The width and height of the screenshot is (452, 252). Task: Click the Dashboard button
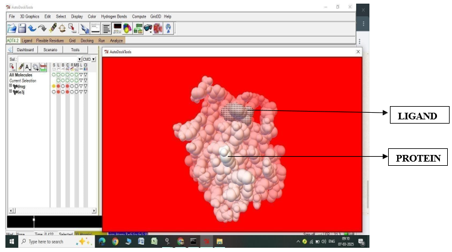pyautogui.click(x=25, y=50)
